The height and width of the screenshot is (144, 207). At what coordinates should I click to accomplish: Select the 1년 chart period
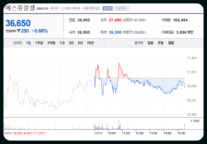(62, 43)
